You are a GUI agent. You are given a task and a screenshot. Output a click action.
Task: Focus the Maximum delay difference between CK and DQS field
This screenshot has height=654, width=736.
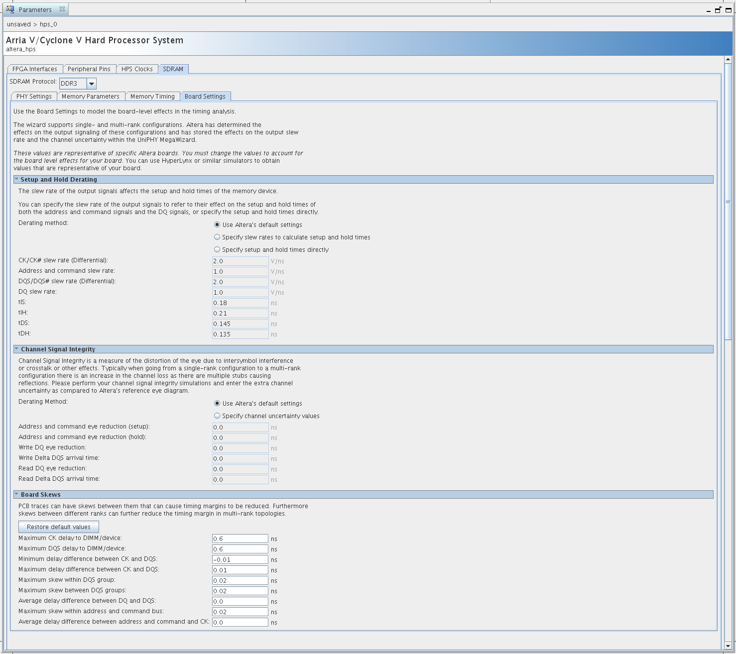240,570
